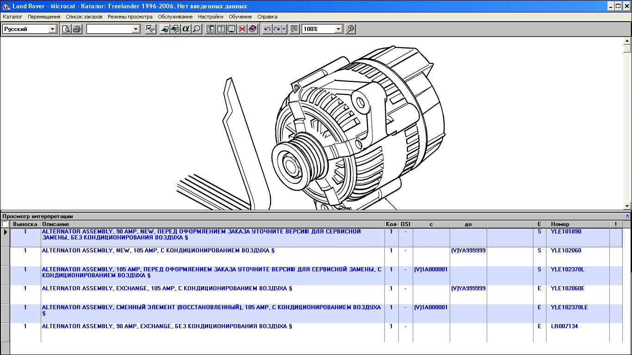Screen dimensions: 632x355
Task: Select part number YLE102370L
Action: pyautogui.click(x=567, y=269)
